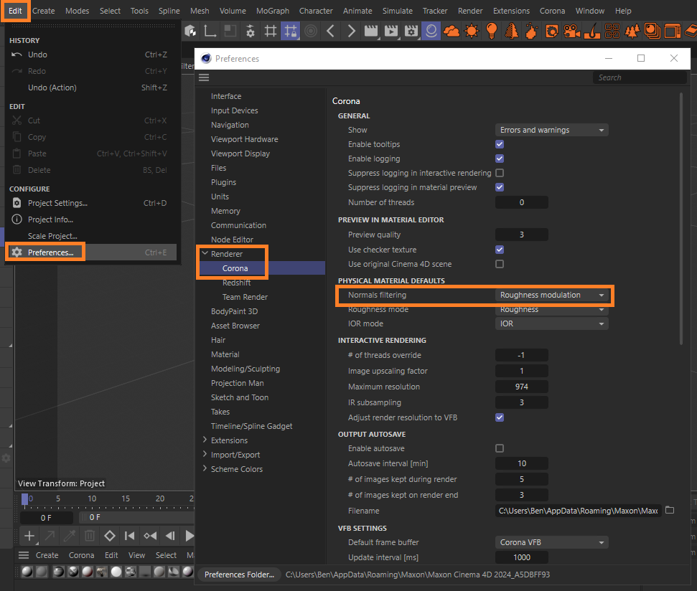Click the gear with arrow toolbar icon
This screenshot has width=697, height=591.
click(251, 31)
